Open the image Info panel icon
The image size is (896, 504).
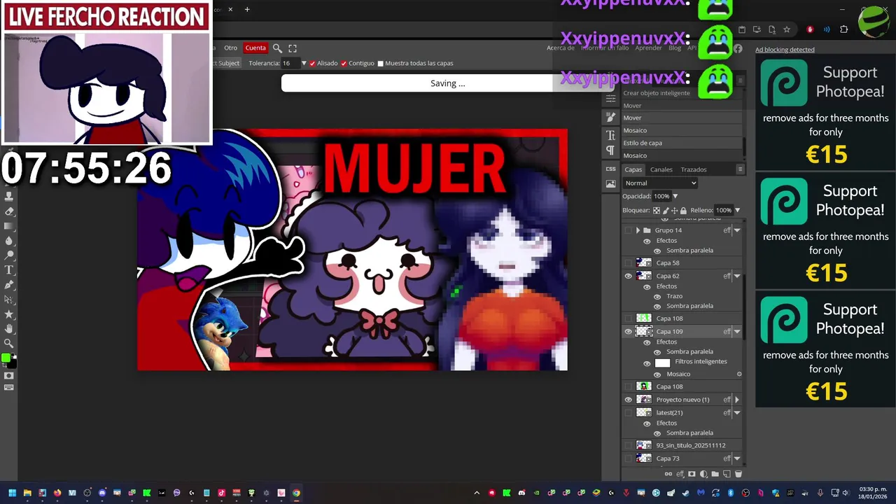[x=610, y=183]
